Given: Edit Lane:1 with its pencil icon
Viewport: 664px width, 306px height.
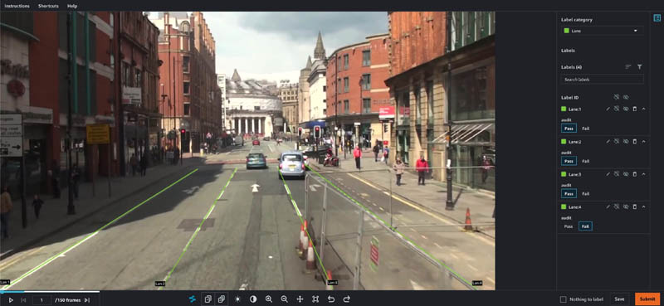Looking at the screenshot, I should coord(608,109).
